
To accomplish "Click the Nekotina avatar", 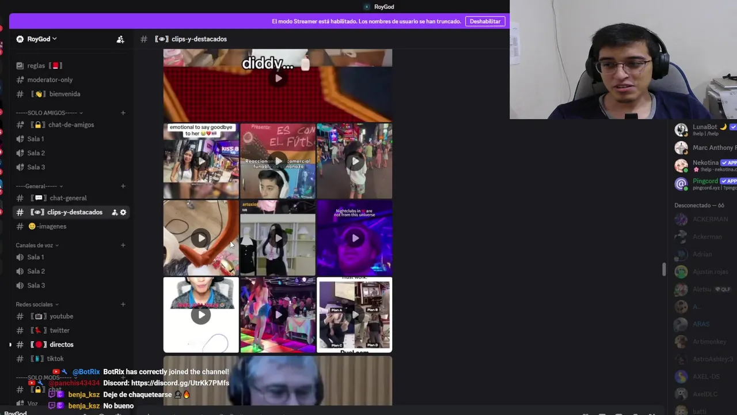I will tap(681, 166).
